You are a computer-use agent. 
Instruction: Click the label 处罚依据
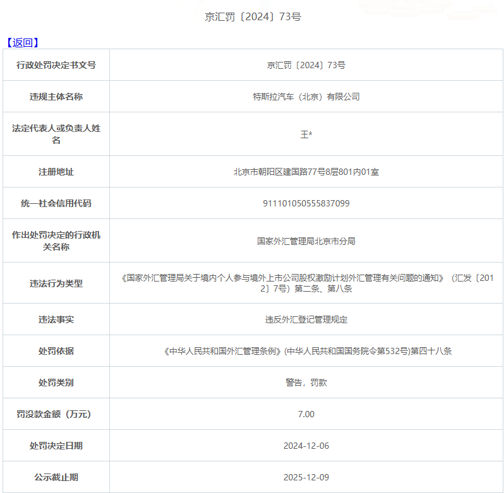click(56, 351)
